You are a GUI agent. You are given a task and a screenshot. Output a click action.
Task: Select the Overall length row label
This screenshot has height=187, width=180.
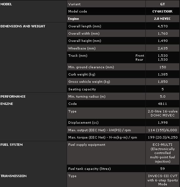(85, 26)
